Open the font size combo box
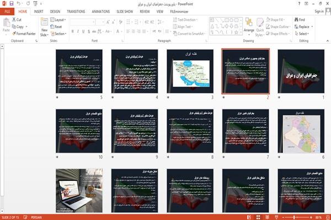The height and width of the screenshot is (220, 331). 100,22
